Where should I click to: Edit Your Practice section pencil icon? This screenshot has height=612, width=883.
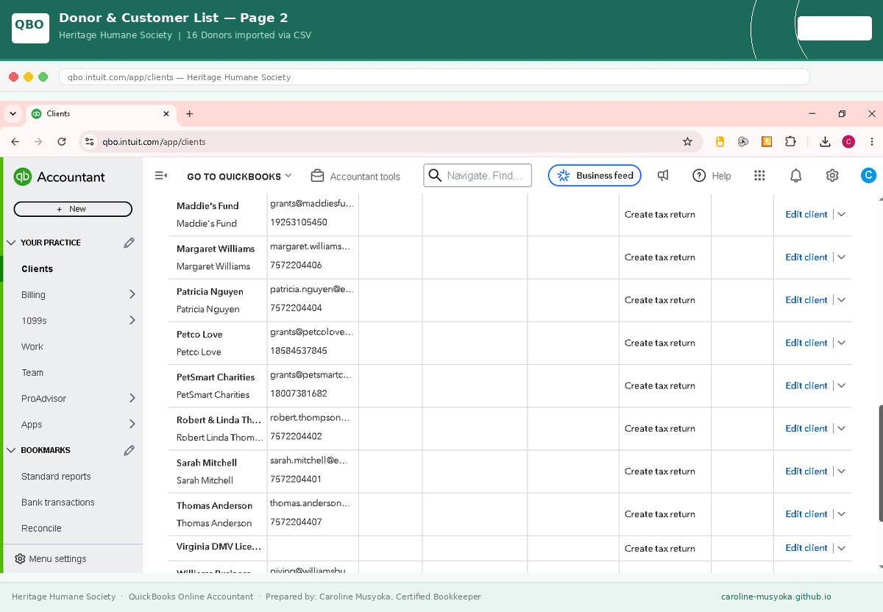pyautogui.click(x=130, y=242)
